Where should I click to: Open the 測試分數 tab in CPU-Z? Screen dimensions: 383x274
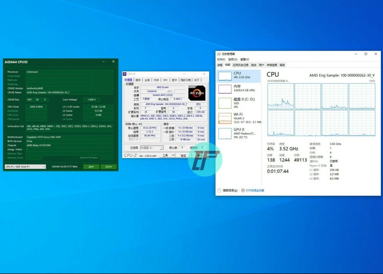pyautogui.click(x=186, y=80)
